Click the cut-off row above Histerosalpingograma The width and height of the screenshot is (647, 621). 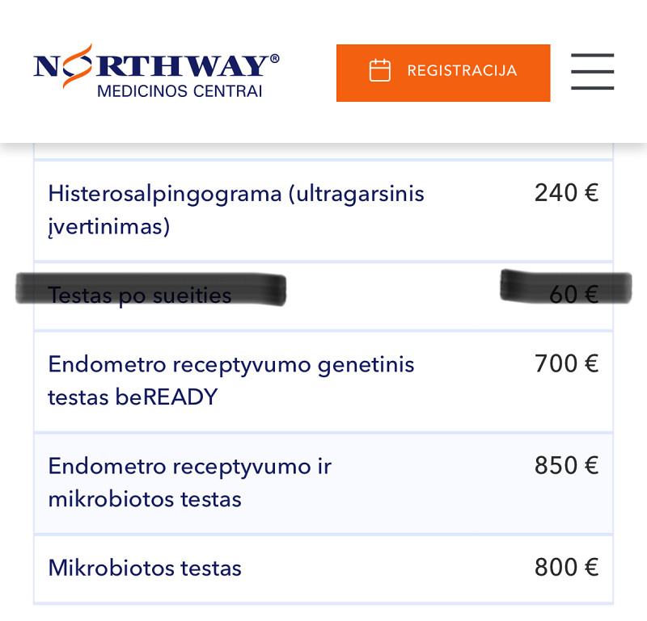tap(323, 151)
